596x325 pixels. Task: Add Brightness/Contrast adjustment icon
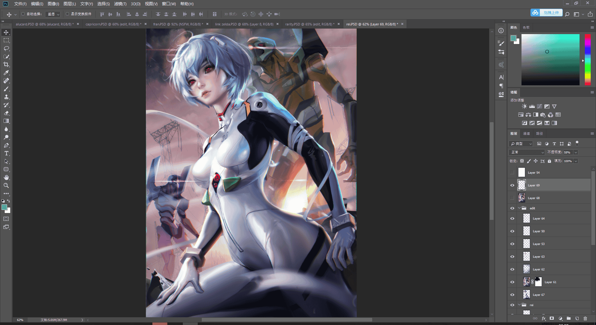point(524,106)
